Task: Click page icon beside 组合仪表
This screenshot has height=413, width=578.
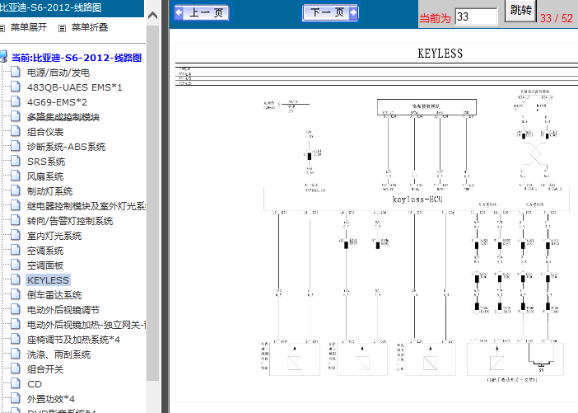Action: click(x=16, y=131)
